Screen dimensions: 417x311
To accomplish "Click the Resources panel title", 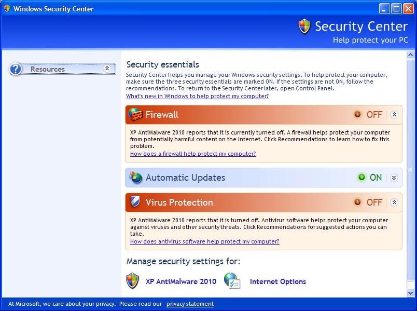I will (x=48, y=69).
